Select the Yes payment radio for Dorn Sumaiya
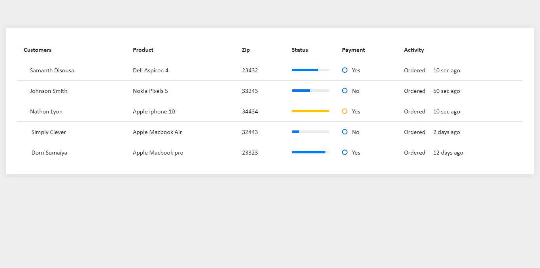 [345, 152]
